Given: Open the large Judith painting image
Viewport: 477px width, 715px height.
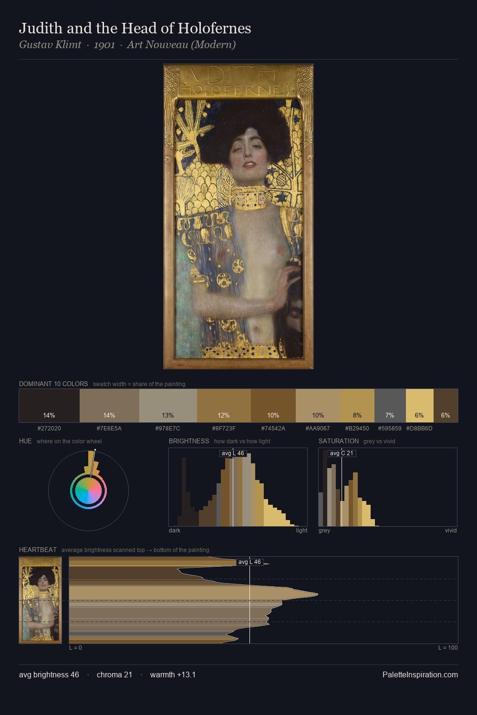Looking at the screenshot, I should (238, 216).
